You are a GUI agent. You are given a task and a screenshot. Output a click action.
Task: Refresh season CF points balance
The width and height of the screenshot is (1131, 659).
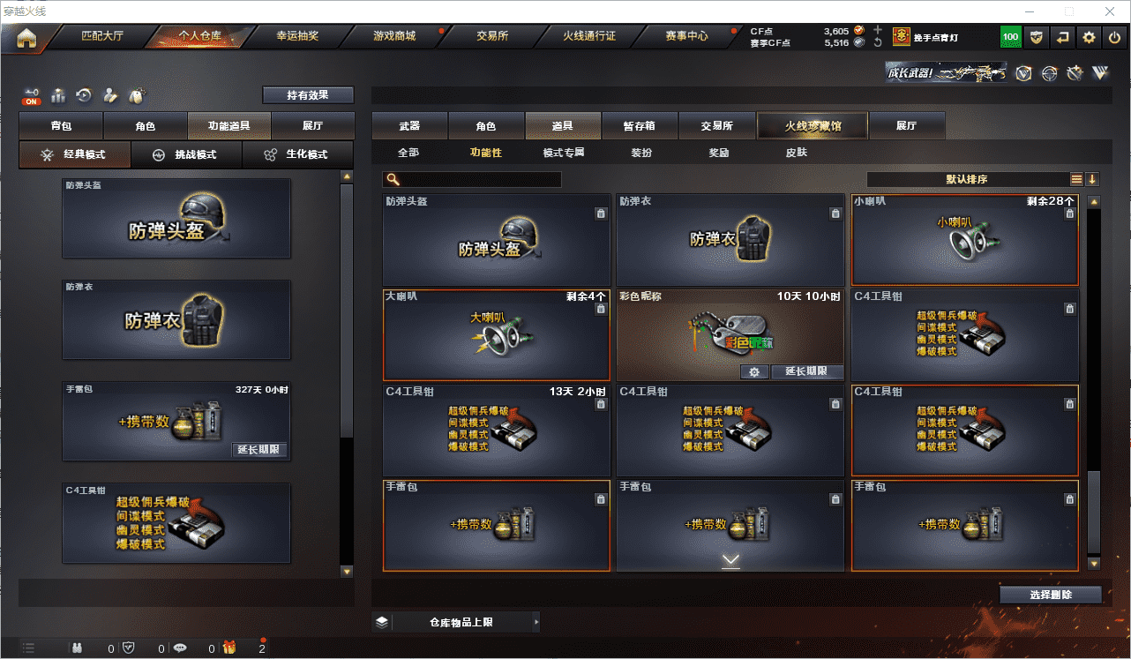click(877, 42)
